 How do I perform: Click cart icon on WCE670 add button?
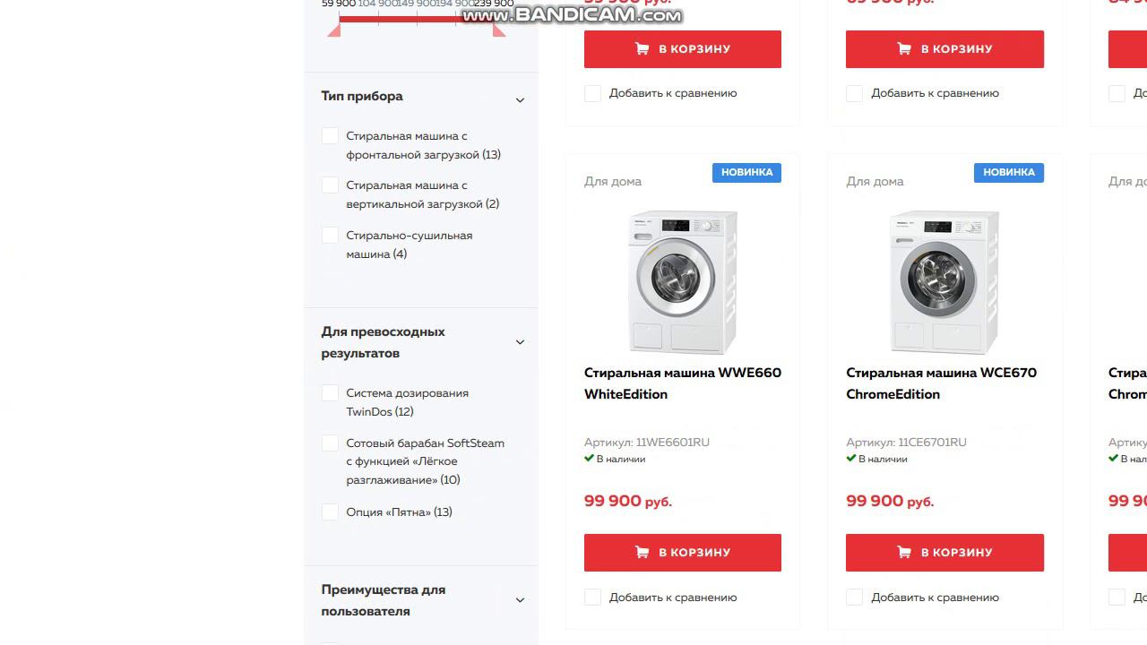(904, 553)
